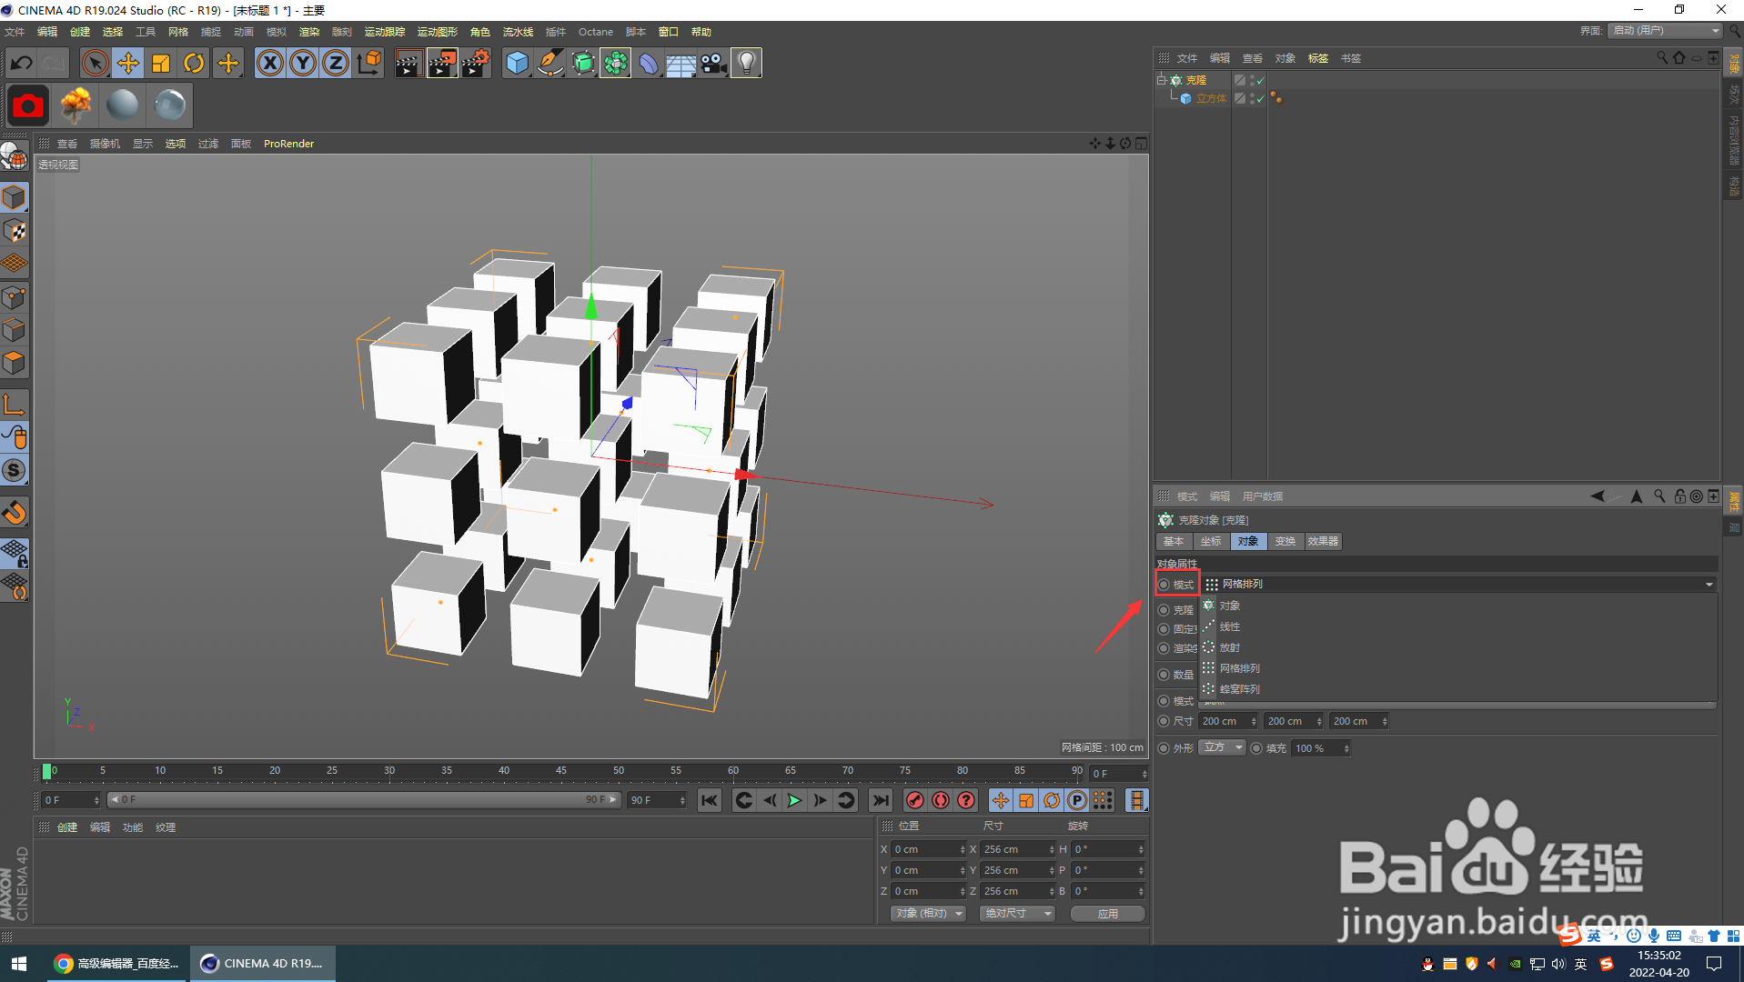The height and width of the screenshot is (982, 1744).
Task: Select the spline Pen tool
Action: 549,63
